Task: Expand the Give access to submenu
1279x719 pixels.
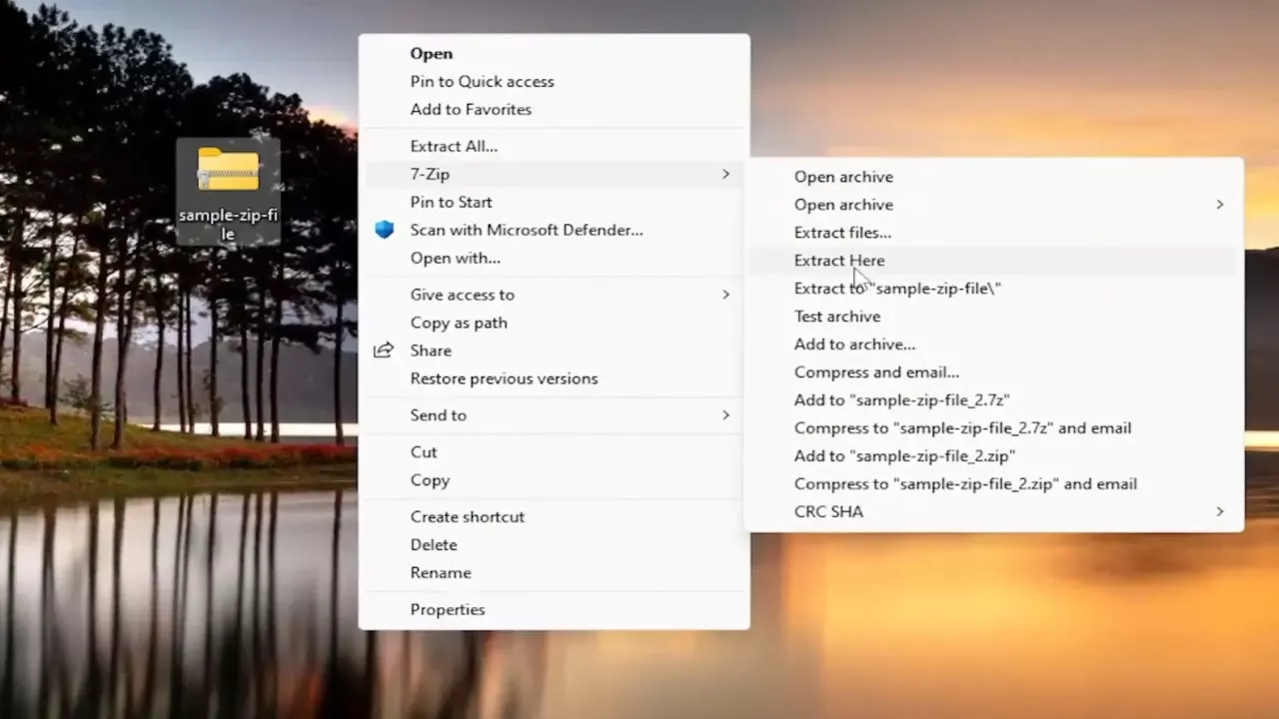Action: click(x=725, y=295)
